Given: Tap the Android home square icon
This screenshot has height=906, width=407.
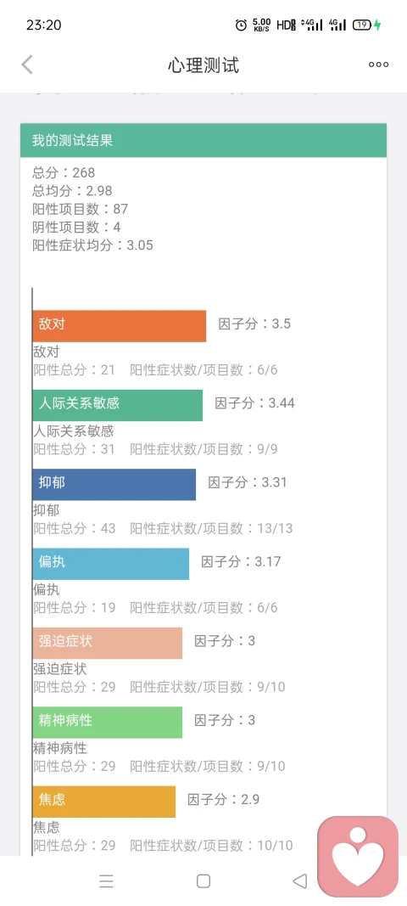Looking at the screenshot, I should 203,881.
